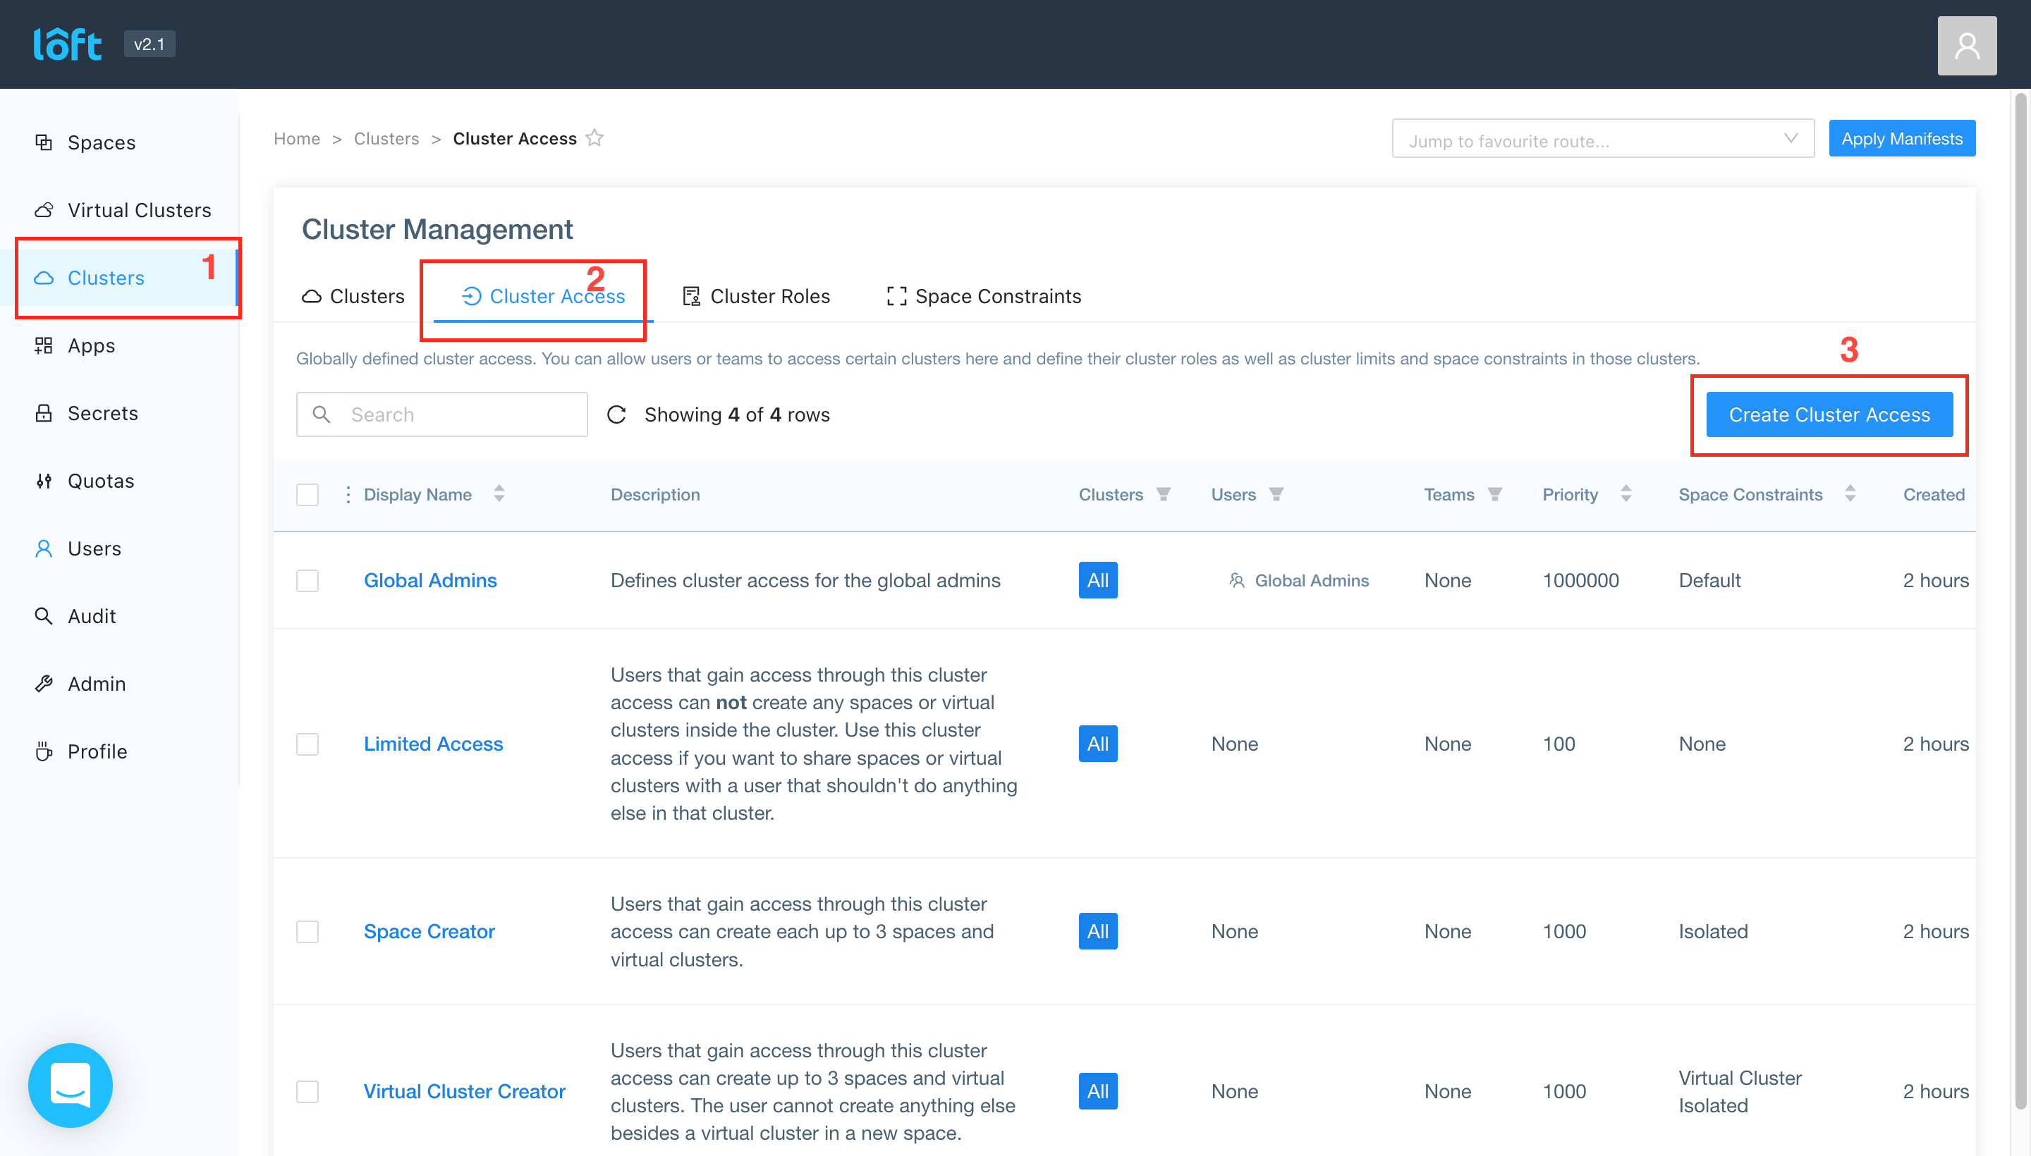The image size is (2031, 1156).
Task: Sort the table by Priority column
Action: pyautogui.click(x=1626, y=494)
